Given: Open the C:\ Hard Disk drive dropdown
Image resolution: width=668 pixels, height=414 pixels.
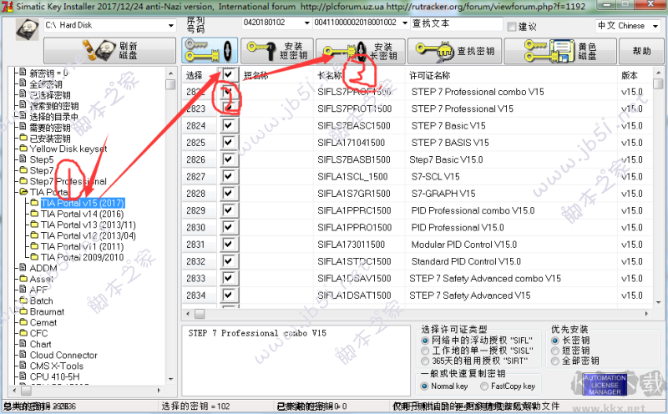Looking at the screenshot, I should 171,26.
